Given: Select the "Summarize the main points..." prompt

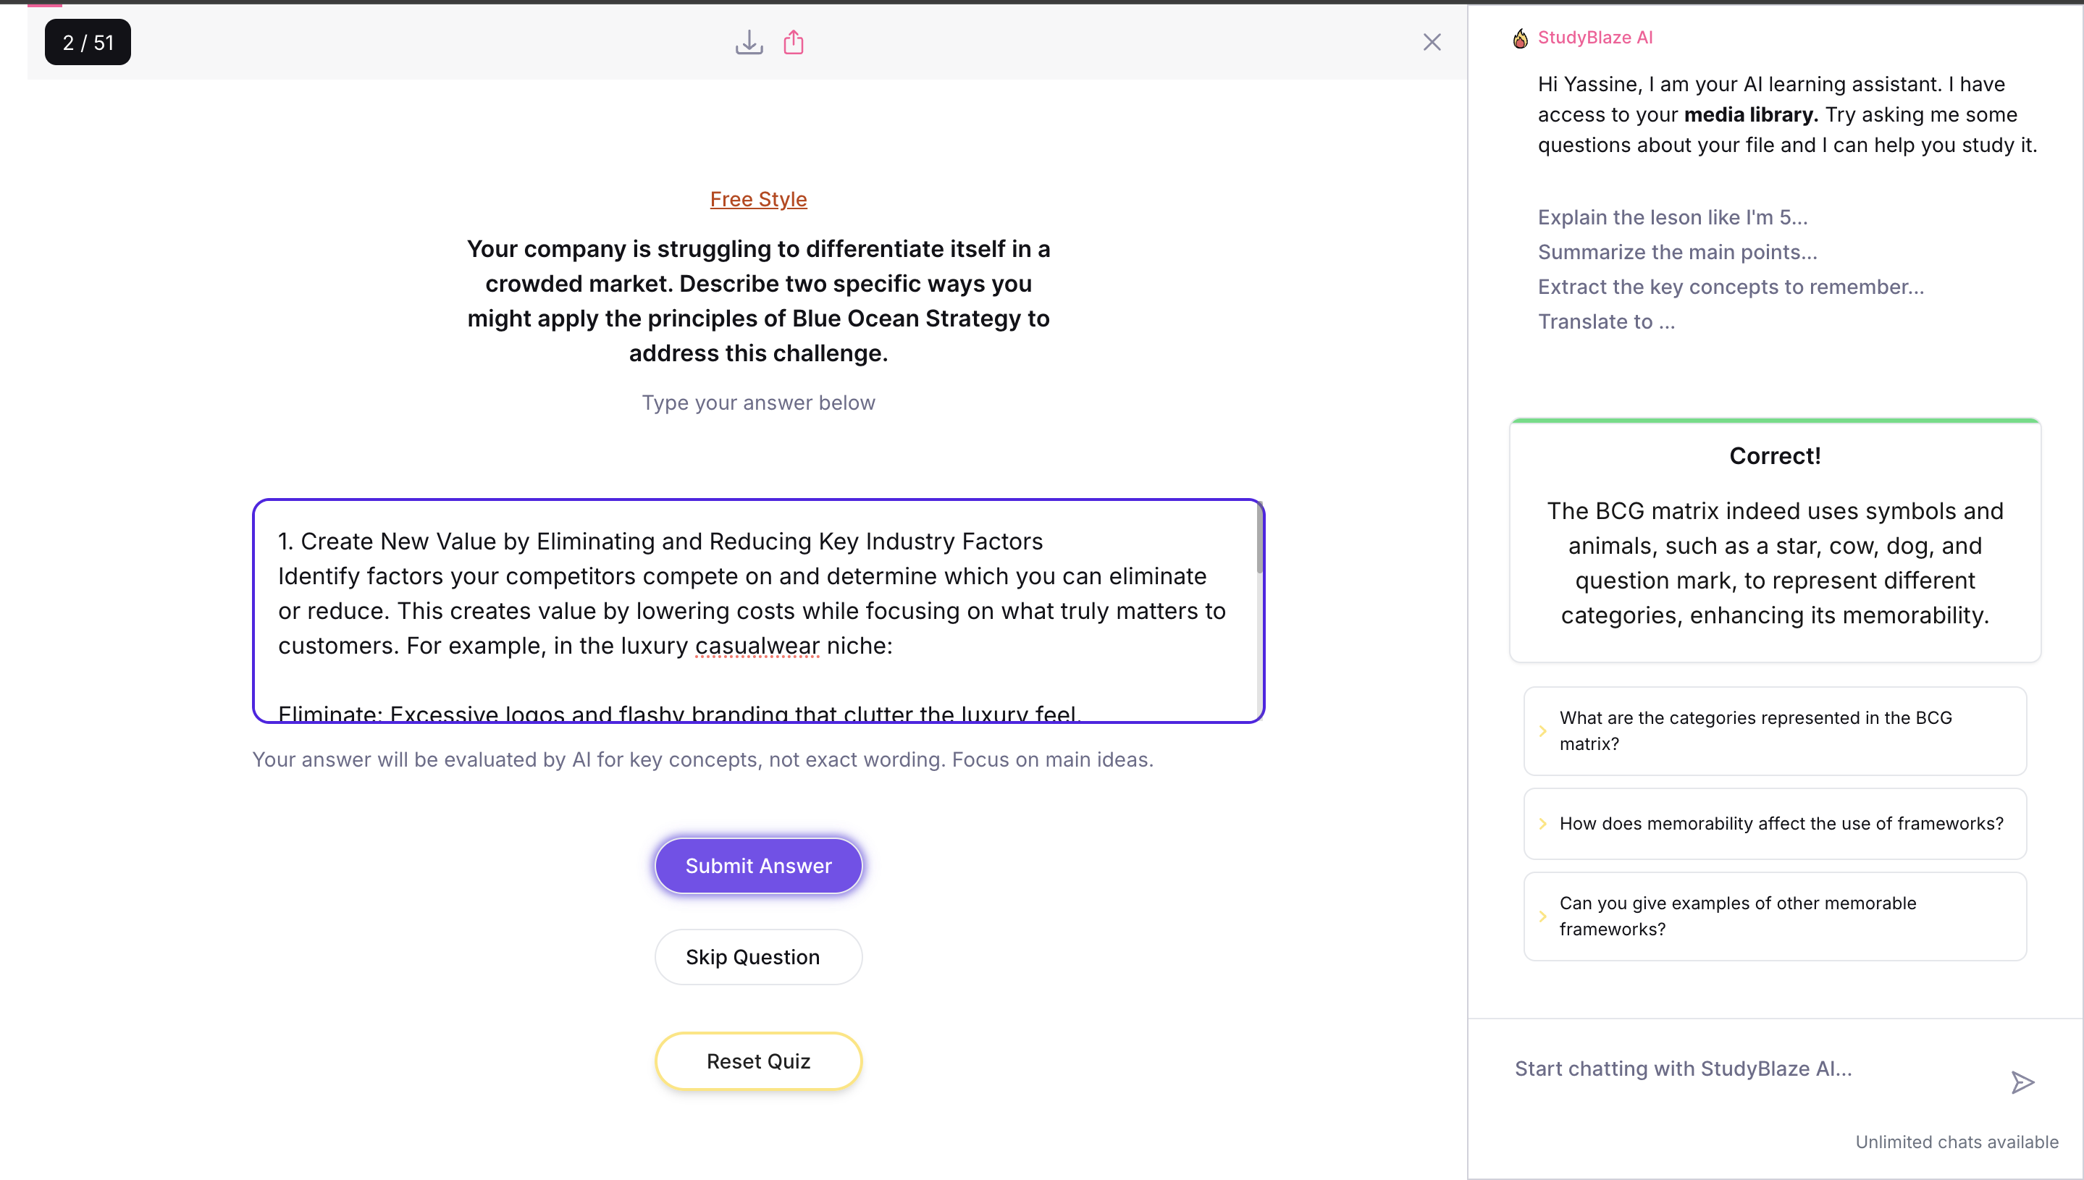Looking at the screenshot, I should [x=1677, y=252].
